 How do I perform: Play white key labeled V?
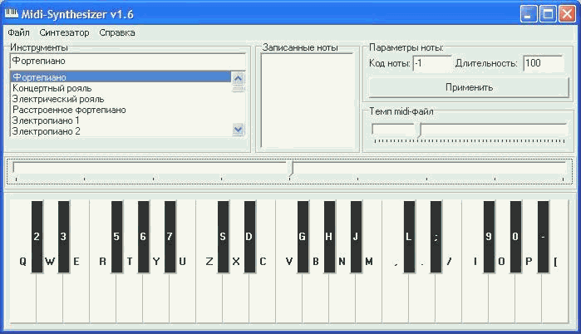coord(288,297)
